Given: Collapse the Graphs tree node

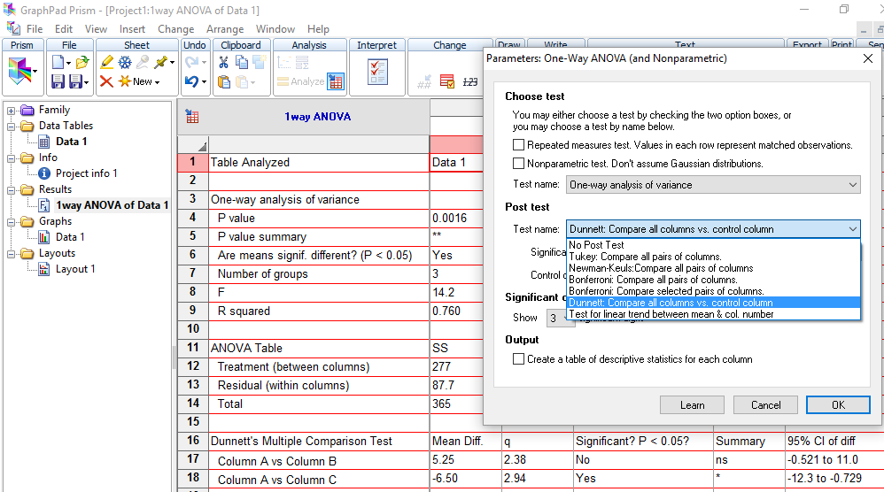Looking at the screenshot, I should (11, 222).
